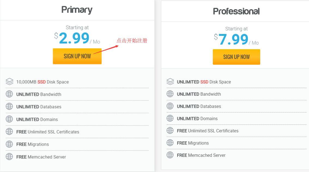Click the globe icon beside Professional Domains
309x172 pixels.
pyautogui.click(x=170, y=118)
